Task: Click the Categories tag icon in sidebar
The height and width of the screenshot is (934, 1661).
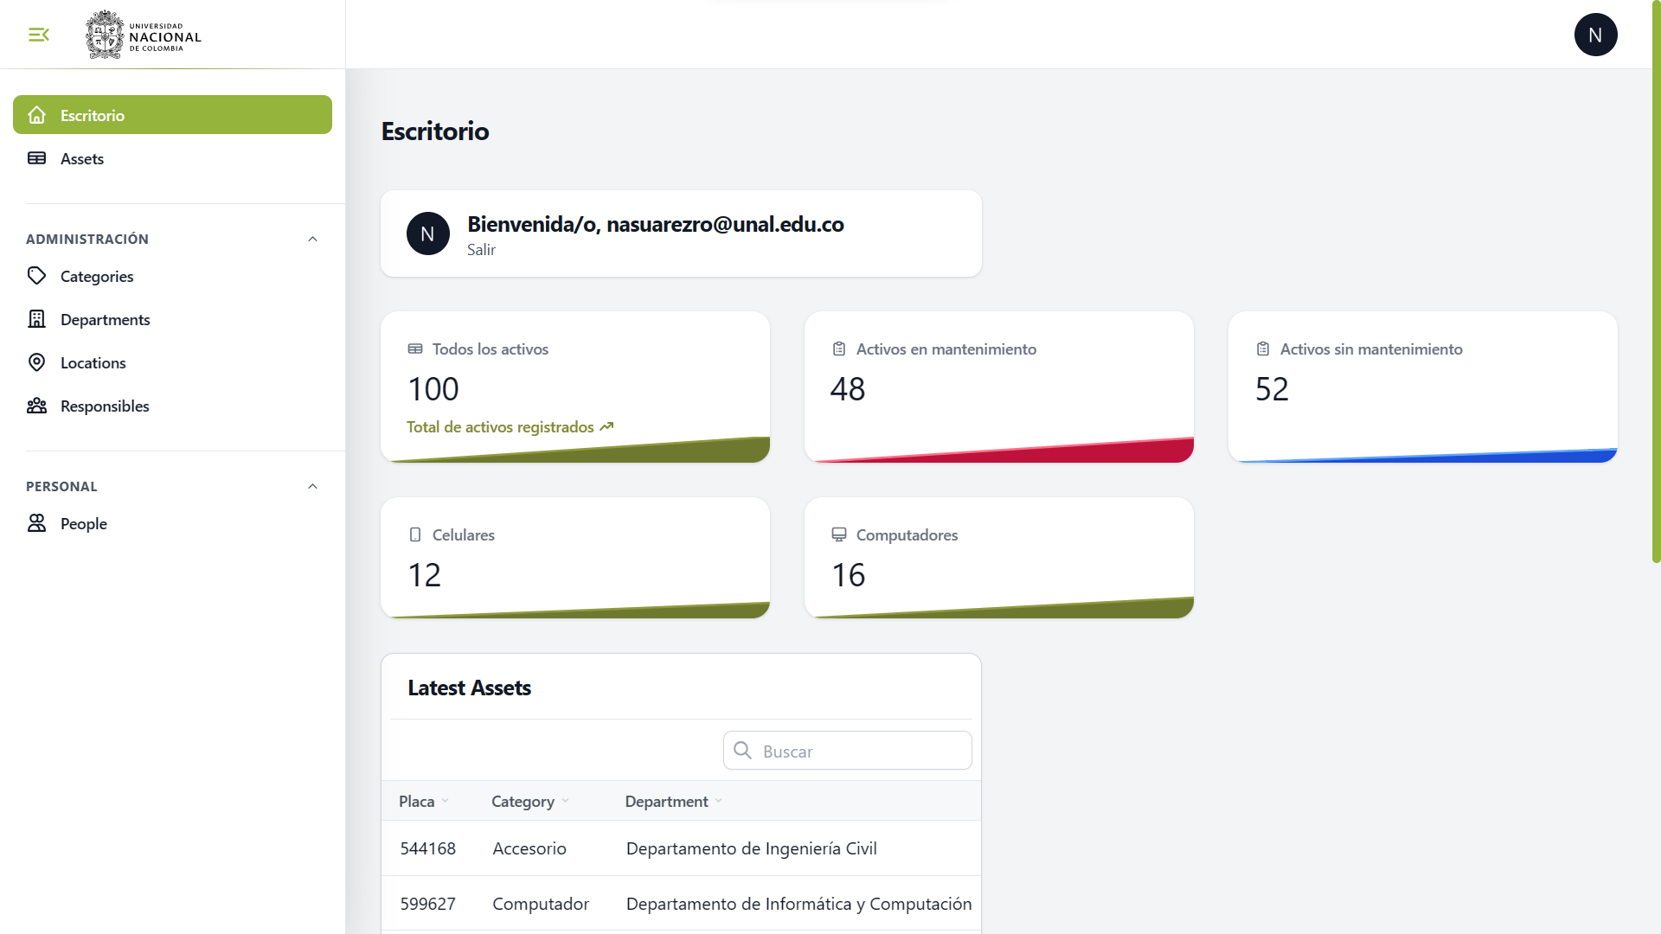Action: click(36, 276)
